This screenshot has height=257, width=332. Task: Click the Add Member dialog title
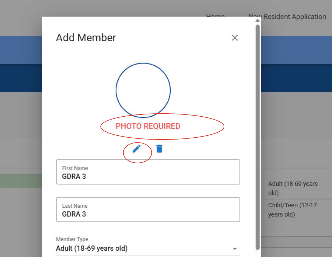tap(86, 38)
